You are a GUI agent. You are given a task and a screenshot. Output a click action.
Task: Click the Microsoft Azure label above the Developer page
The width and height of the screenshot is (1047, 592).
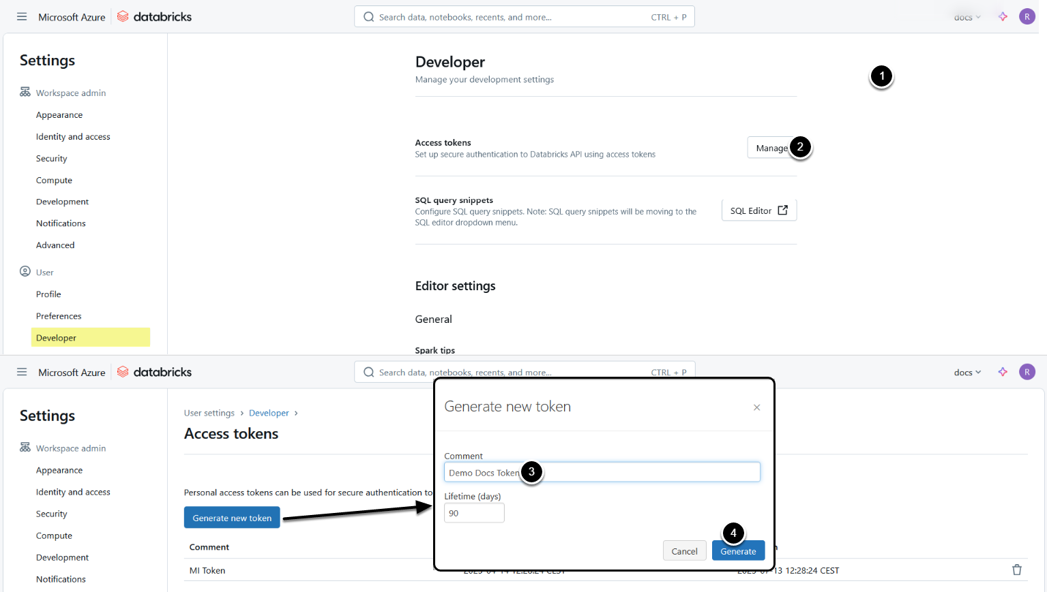pyautogui.click(x=72, y=17)
